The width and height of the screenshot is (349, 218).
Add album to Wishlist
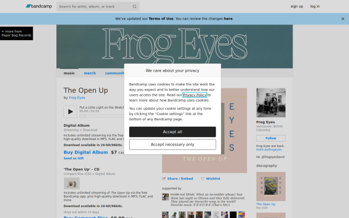(213, 178)
